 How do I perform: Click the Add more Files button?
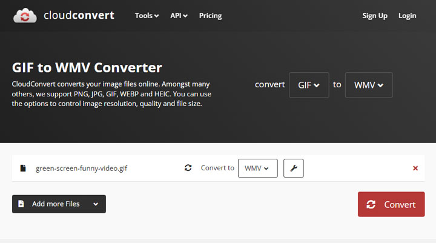coord(55,204)
